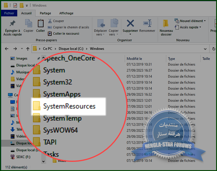Screen dimensions: 217x171
Task: Select the pinned Musique navigation item
Action: tap(20, 72)
